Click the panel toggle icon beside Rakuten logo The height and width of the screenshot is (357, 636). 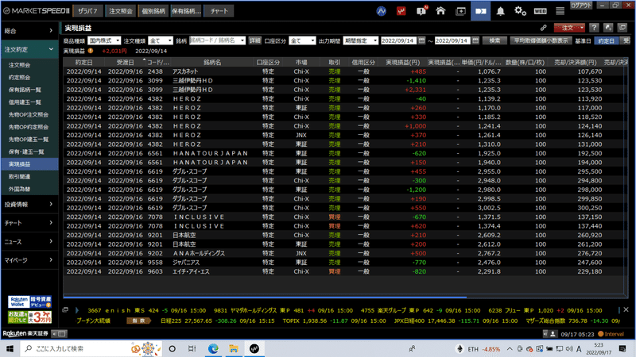tap(59, 334)
